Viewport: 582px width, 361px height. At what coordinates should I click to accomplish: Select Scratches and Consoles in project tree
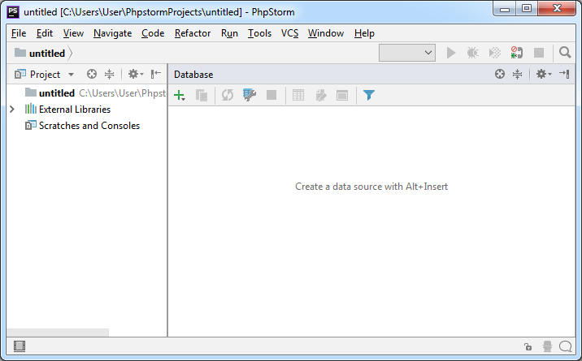(x=89, y=126)
